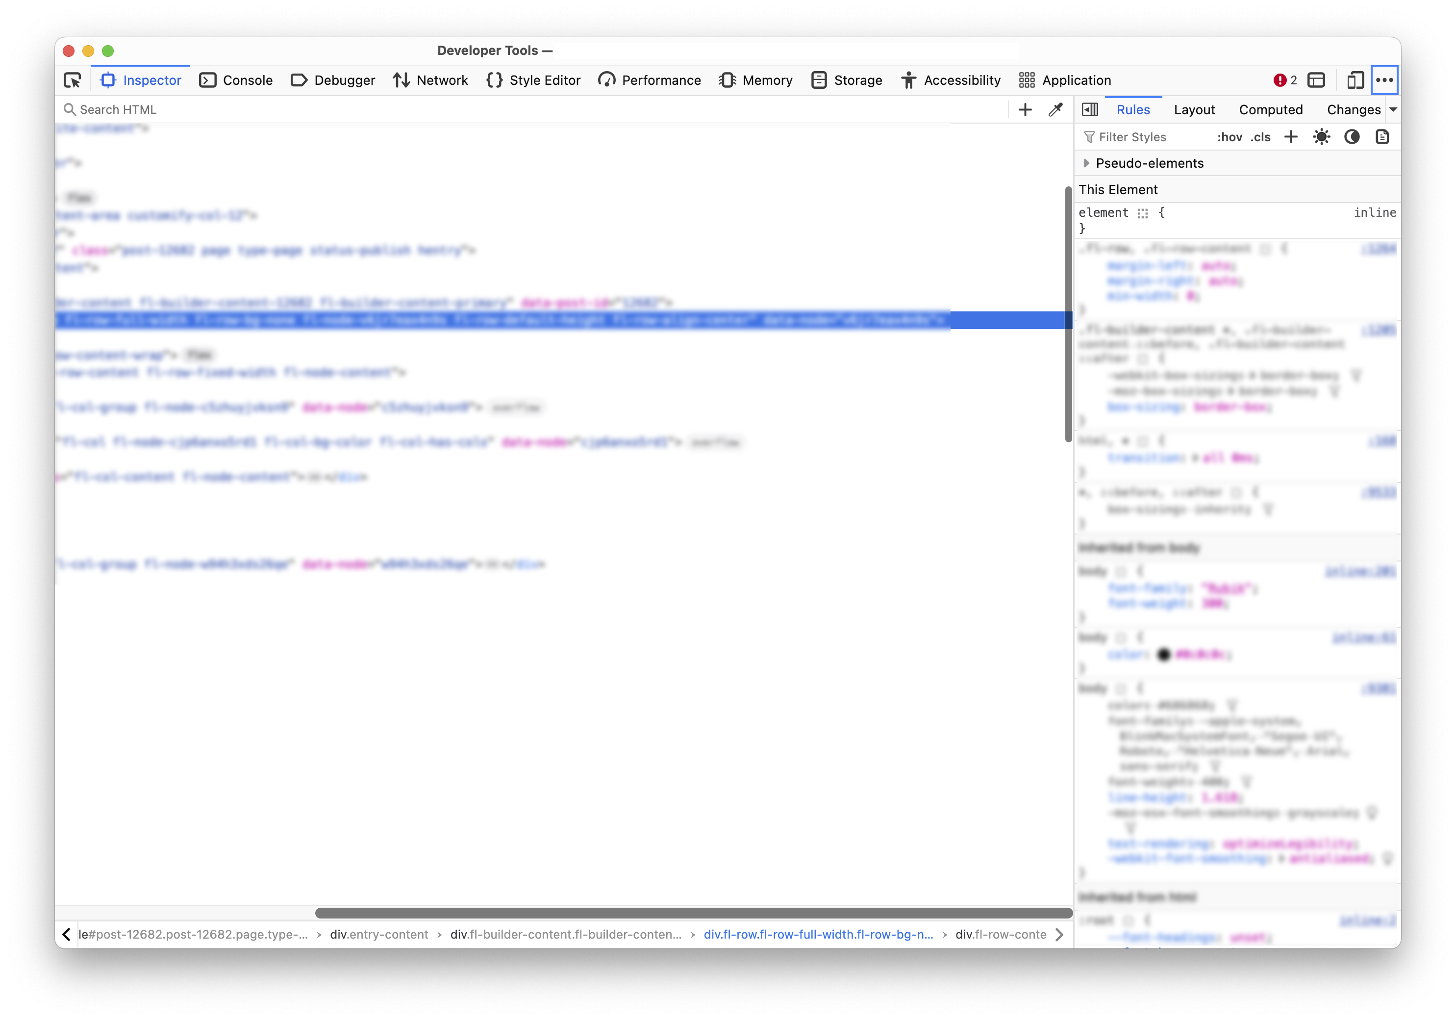Open the Storage tab

coord(847,80)
